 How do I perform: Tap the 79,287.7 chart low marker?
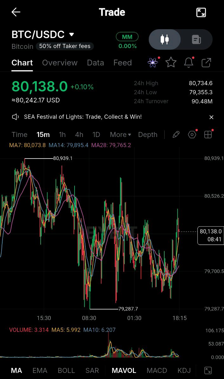pyautogui.click(x=128, y=309)
